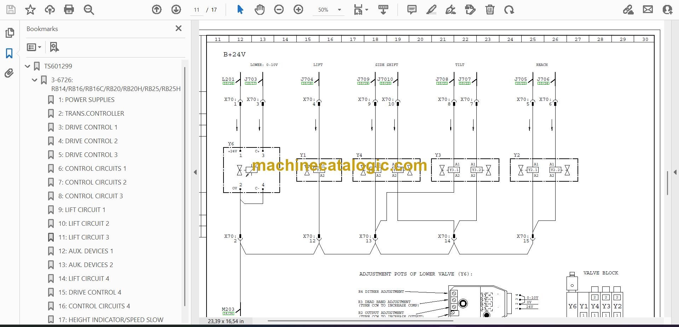Open bookmark 2: TRANS.CONTROLLER
The width and height of the screenshot is (679, 327).
point(91,114)
